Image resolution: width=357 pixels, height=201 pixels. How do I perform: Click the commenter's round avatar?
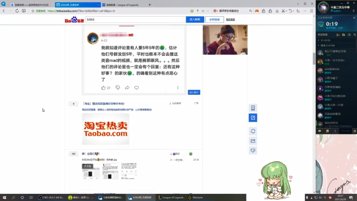click(x=93, y=38)
